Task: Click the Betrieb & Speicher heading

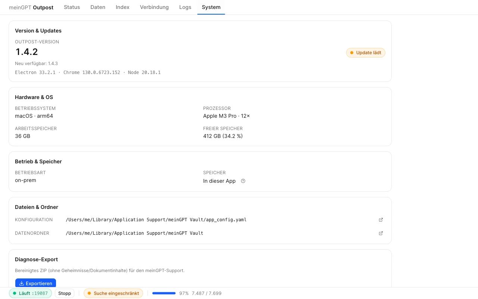Action: coord(38,161)
